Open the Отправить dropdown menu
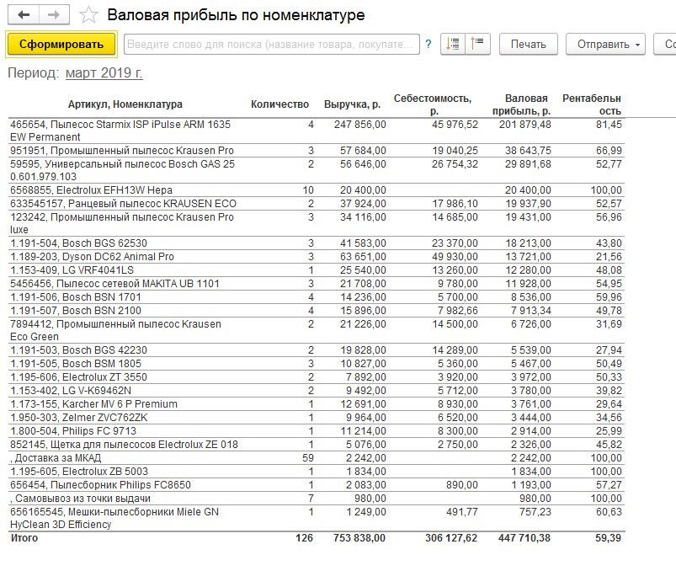The image size is (676, 587). pyautogui.click(x=604, y=44)
